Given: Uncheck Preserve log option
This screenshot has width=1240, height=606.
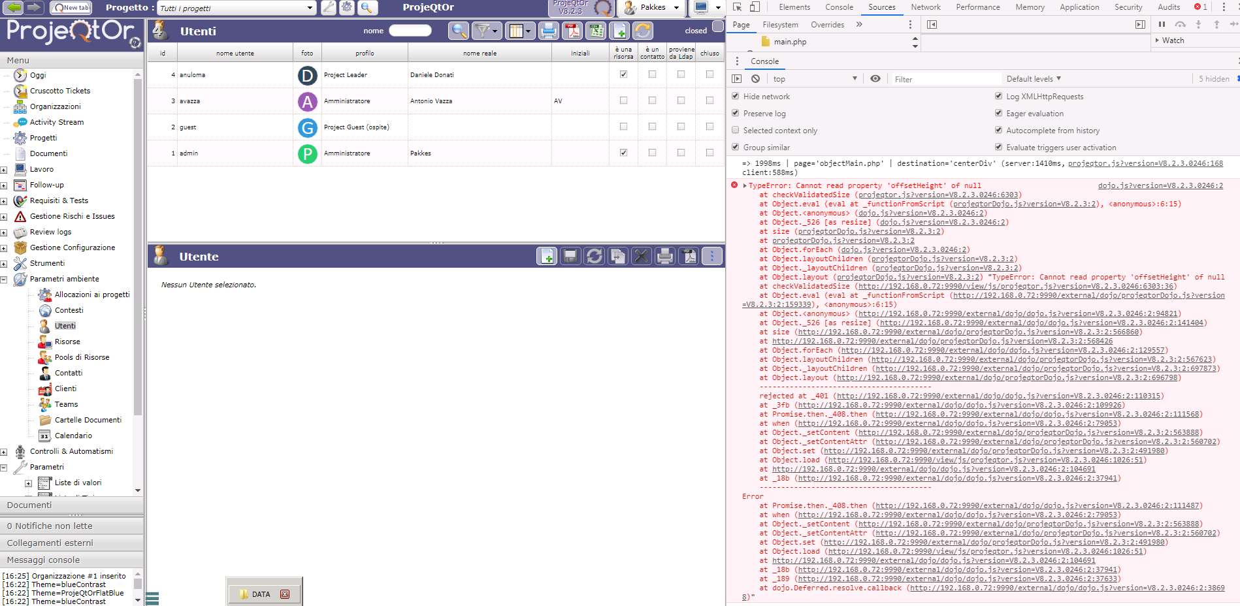Looking at the screenshot, I should click(x=736, y=113).
